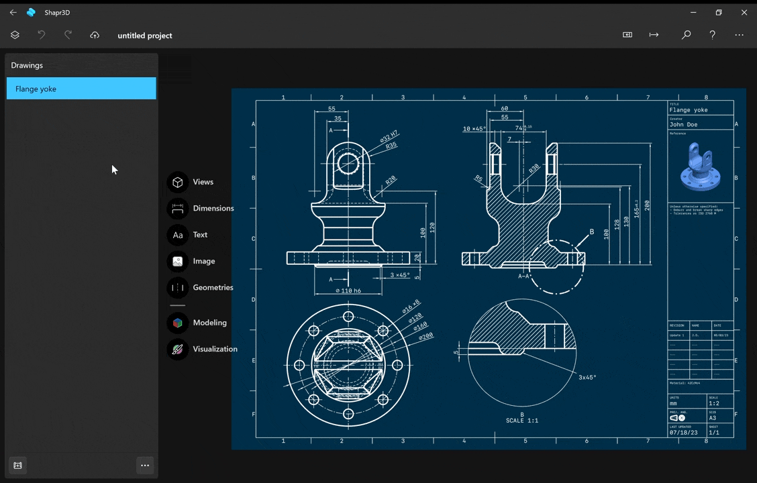Select the Image tool

178,261
